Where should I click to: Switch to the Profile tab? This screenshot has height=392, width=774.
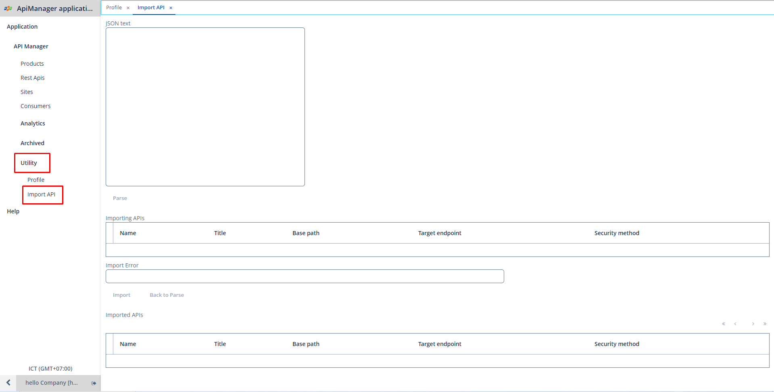[x=114, y=8]
